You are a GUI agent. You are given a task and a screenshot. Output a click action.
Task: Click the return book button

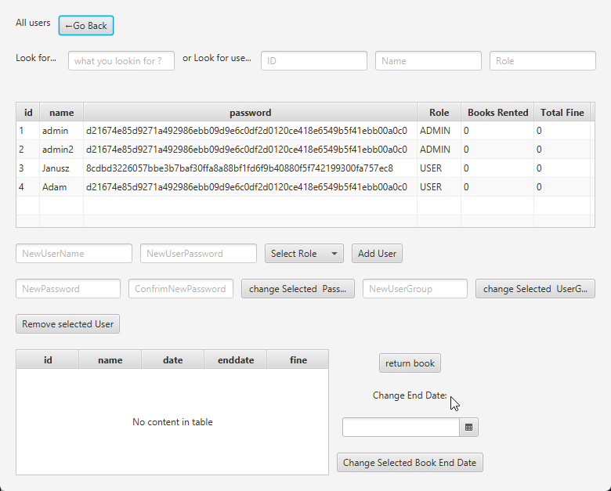pyautogui.click(x=410, y=363)
